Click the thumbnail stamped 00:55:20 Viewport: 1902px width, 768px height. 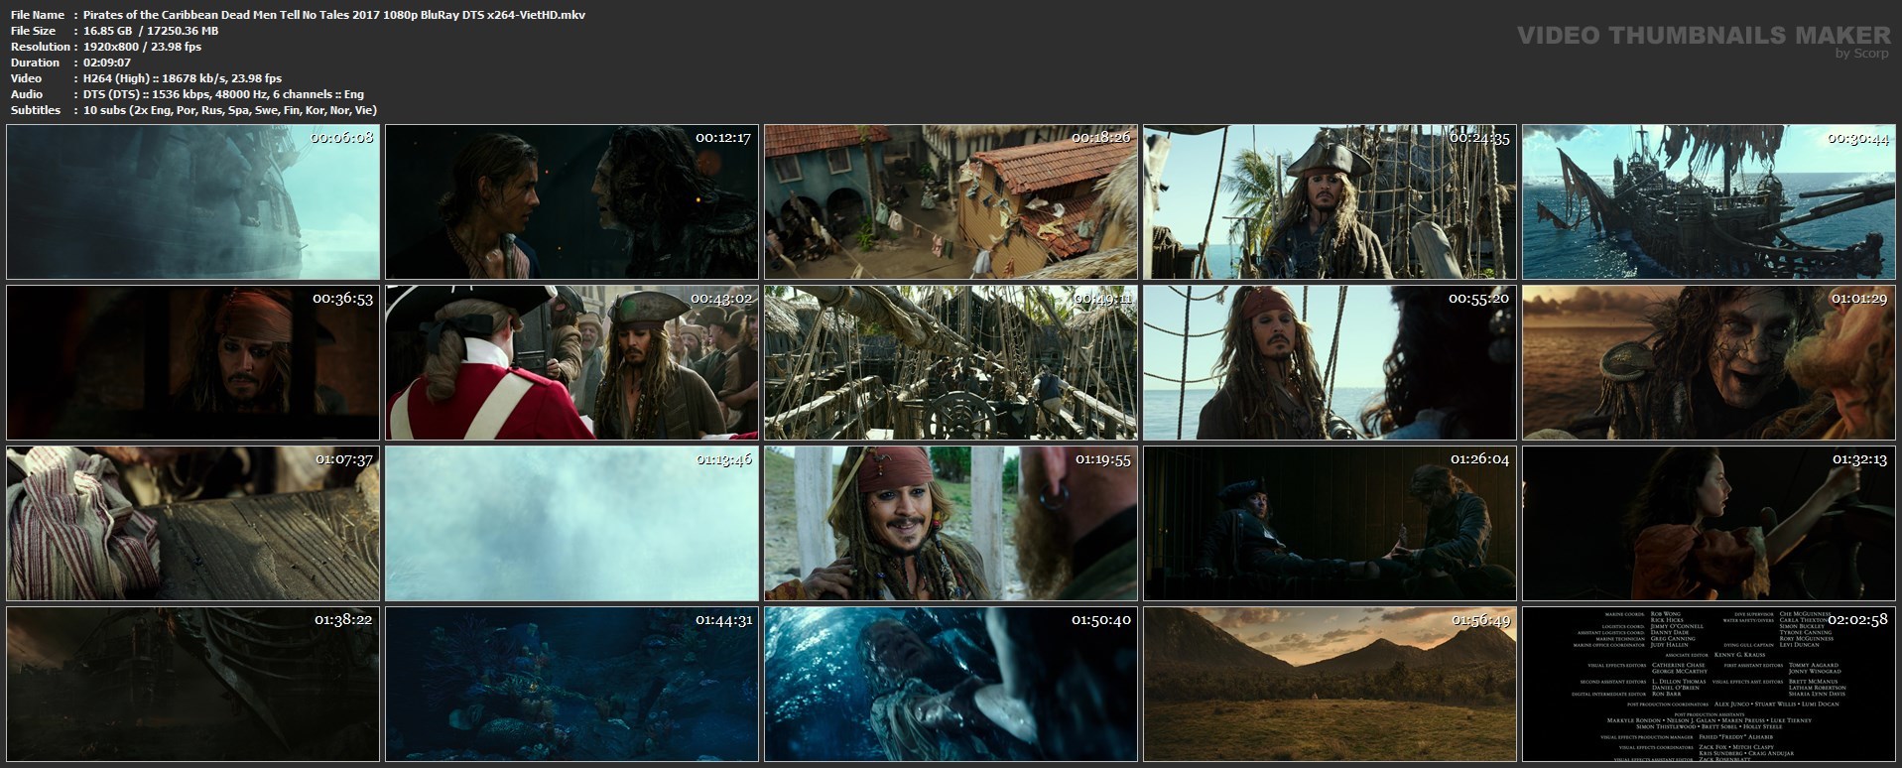click(1331, 363)
